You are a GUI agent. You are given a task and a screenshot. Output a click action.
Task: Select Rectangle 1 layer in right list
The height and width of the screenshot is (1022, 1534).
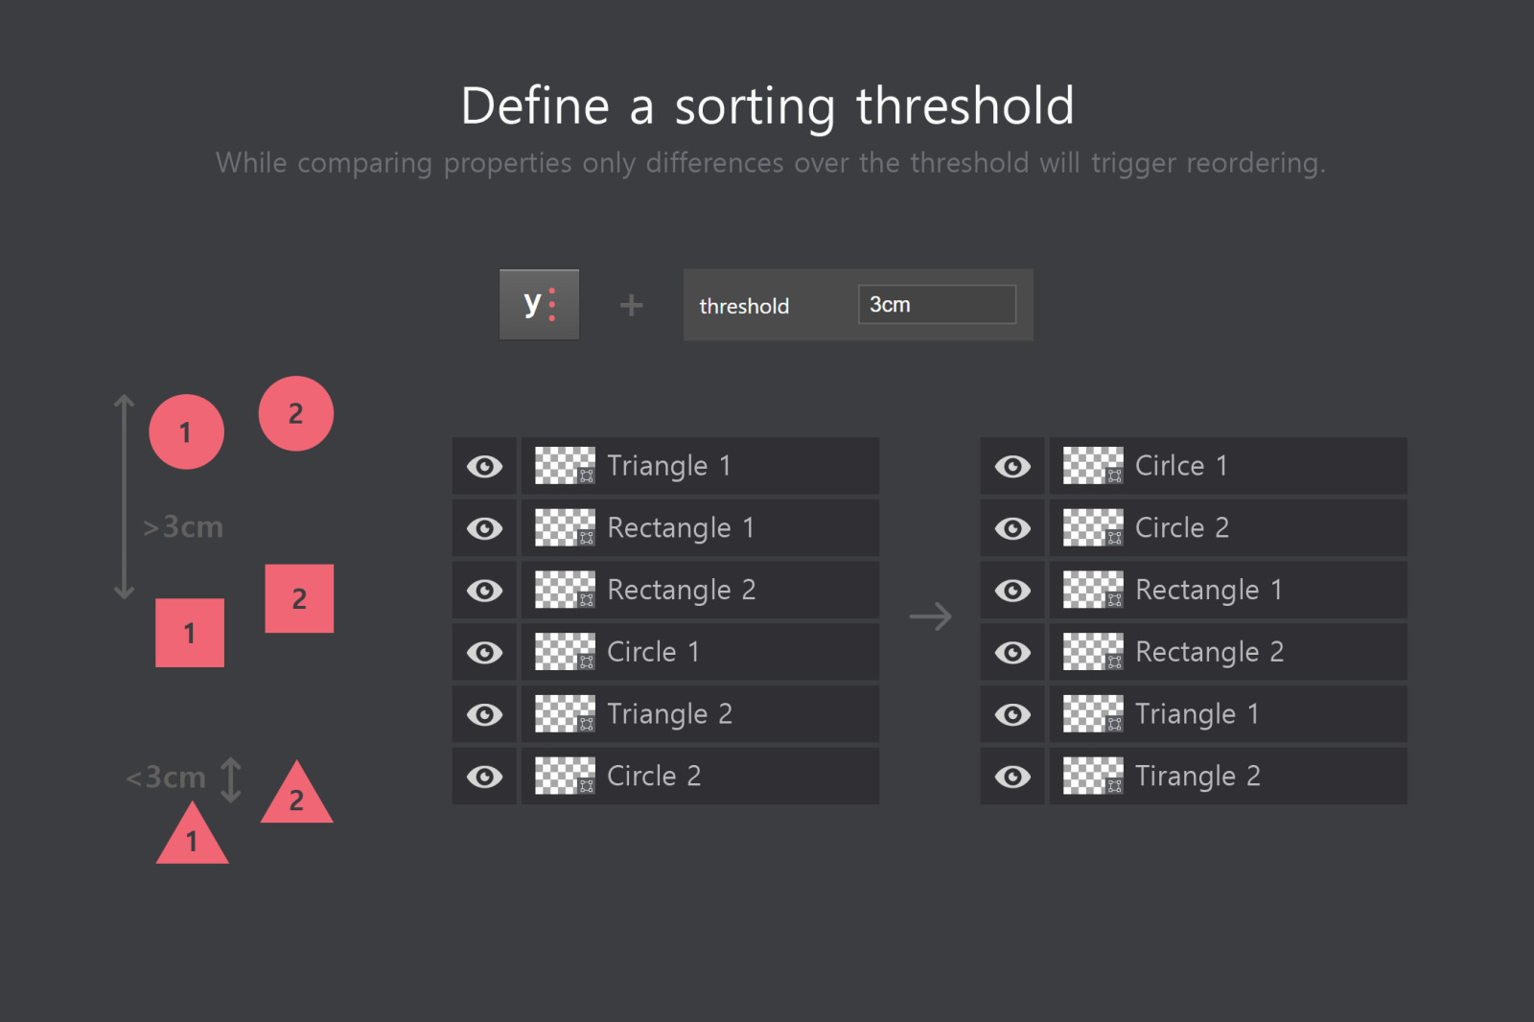click(1228, 590)
